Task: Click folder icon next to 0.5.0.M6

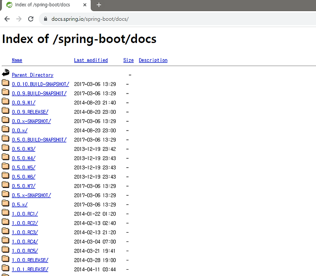Action: click(x=5, y=175)
